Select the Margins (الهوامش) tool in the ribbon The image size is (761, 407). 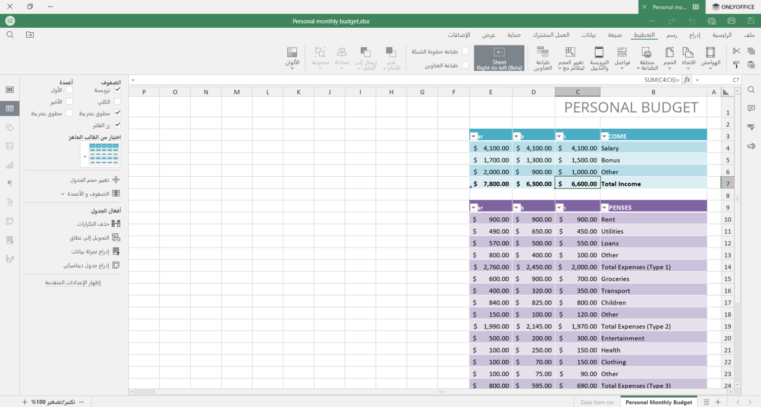[709, 57]
